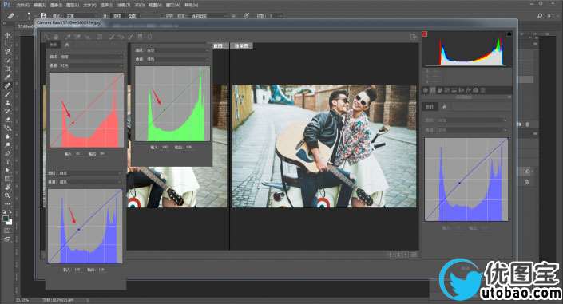Open the first menu in the Photoshop menu bar
The width and height of the screenshot is (563, 304).
pos(23,5)
